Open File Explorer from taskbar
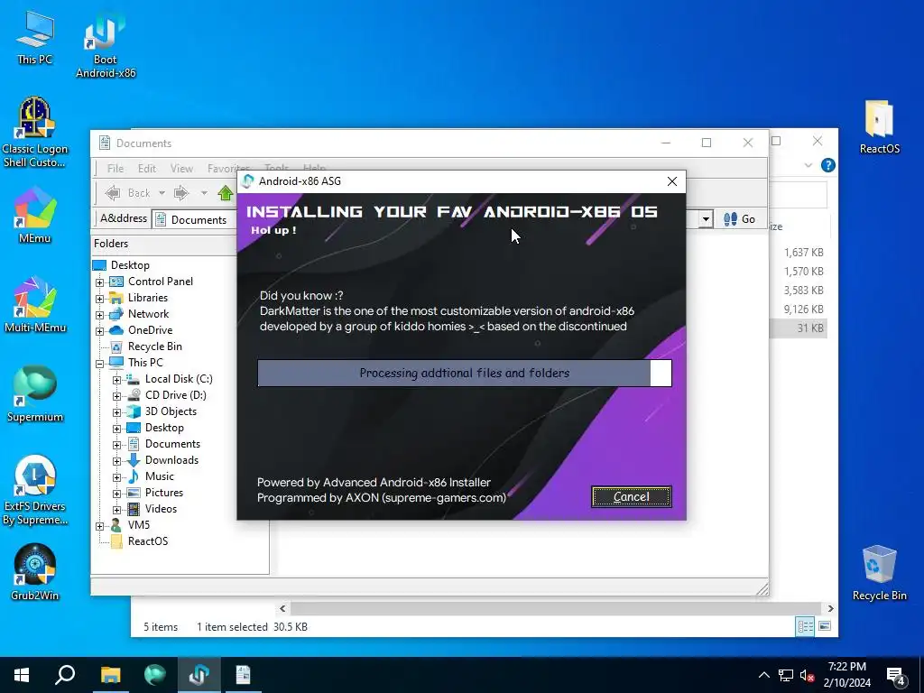The image size is (924, 693). click(x=110, y=675)
